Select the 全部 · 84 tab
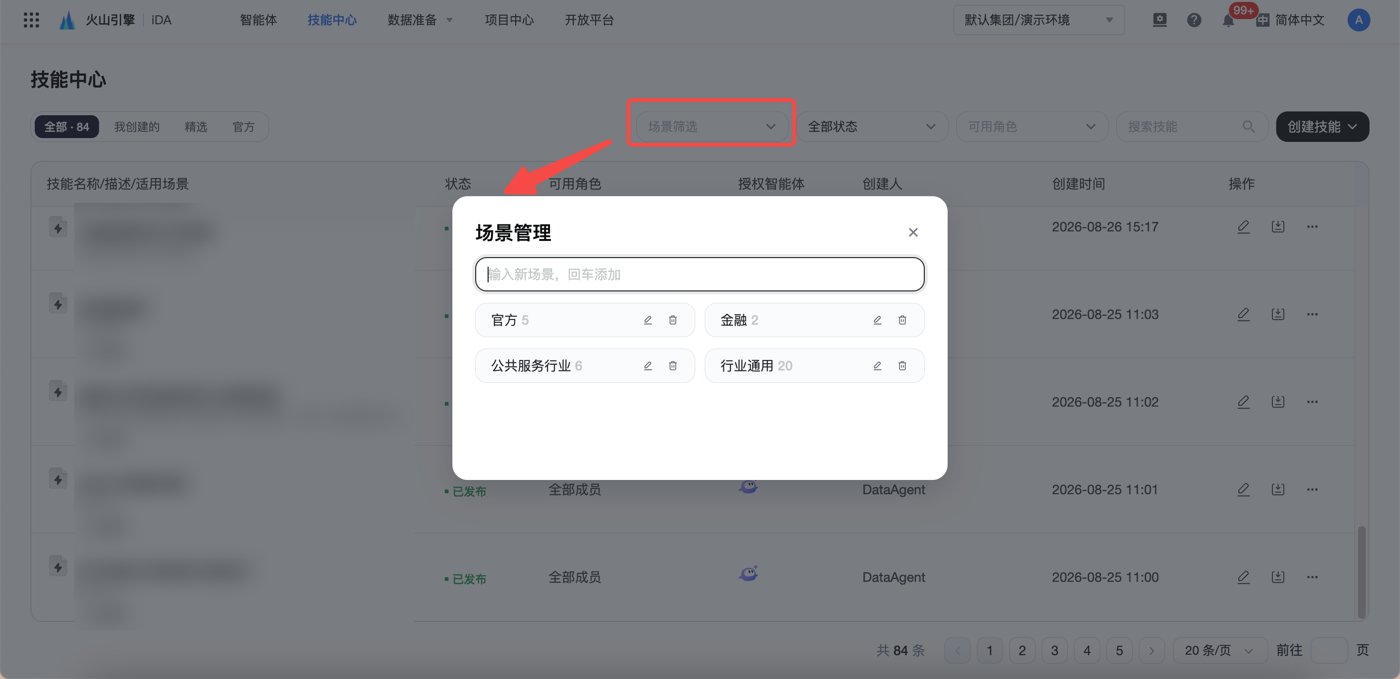This screenshot has width=1400, height=679. point(67,127)
